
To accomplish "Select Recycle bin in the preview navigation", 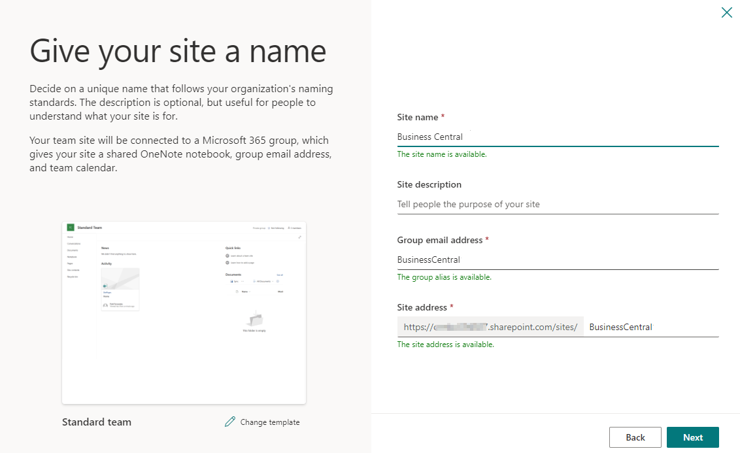I will click(72, 277).
